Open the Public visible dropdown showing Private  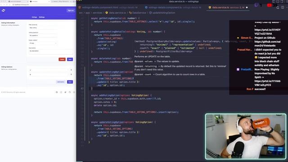tap(43, 43)
